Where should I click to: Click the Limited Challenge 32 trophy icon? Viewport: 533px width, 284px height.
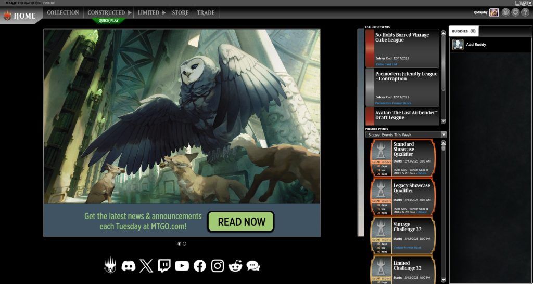click(382, 267)
